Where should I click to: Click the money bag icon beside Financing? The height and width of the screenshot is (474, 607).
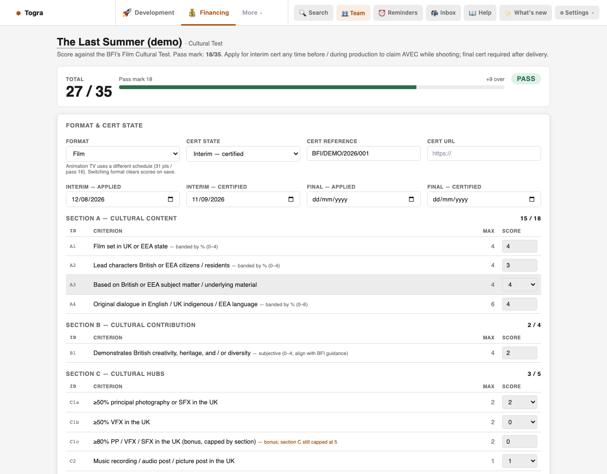pyautogui.click(x=192, y=13)
